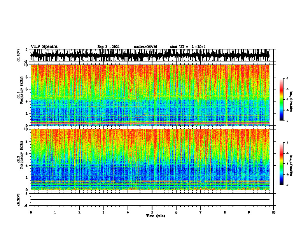The image size is (308, 238).
Task: Click the time axis tick label "5"
Action: (152, 212)
